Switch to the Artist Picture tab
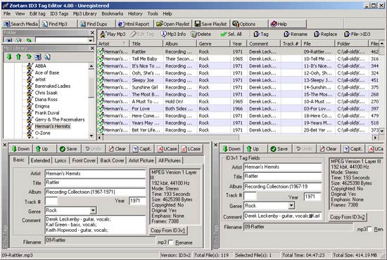The image size is (387, 260). point(141,160)
